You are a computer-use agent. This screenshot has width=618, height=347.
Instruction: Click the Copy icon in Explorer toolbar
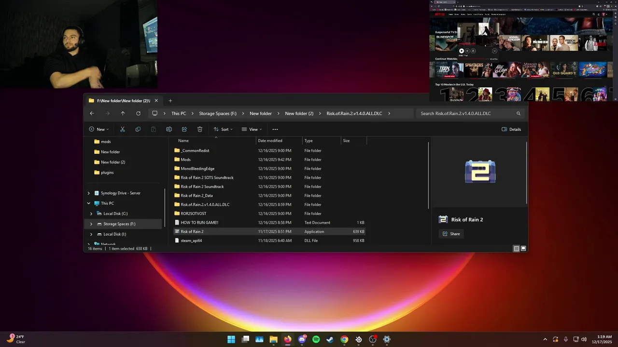click(138, 129)
